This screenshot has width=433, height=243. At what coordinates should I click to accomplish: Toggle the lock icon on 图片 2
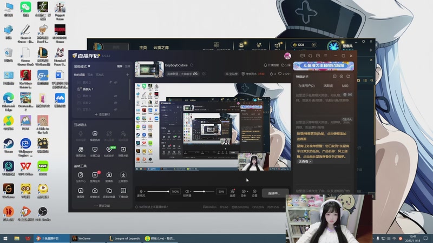(110, 83)
